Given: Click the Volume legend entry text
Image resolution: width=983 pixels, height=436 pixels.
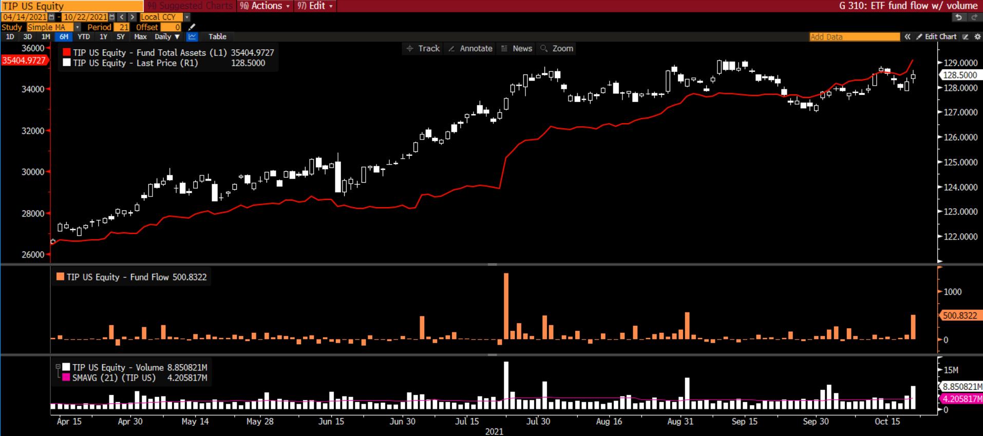Looking at the screenshot, I should [140, 367].
